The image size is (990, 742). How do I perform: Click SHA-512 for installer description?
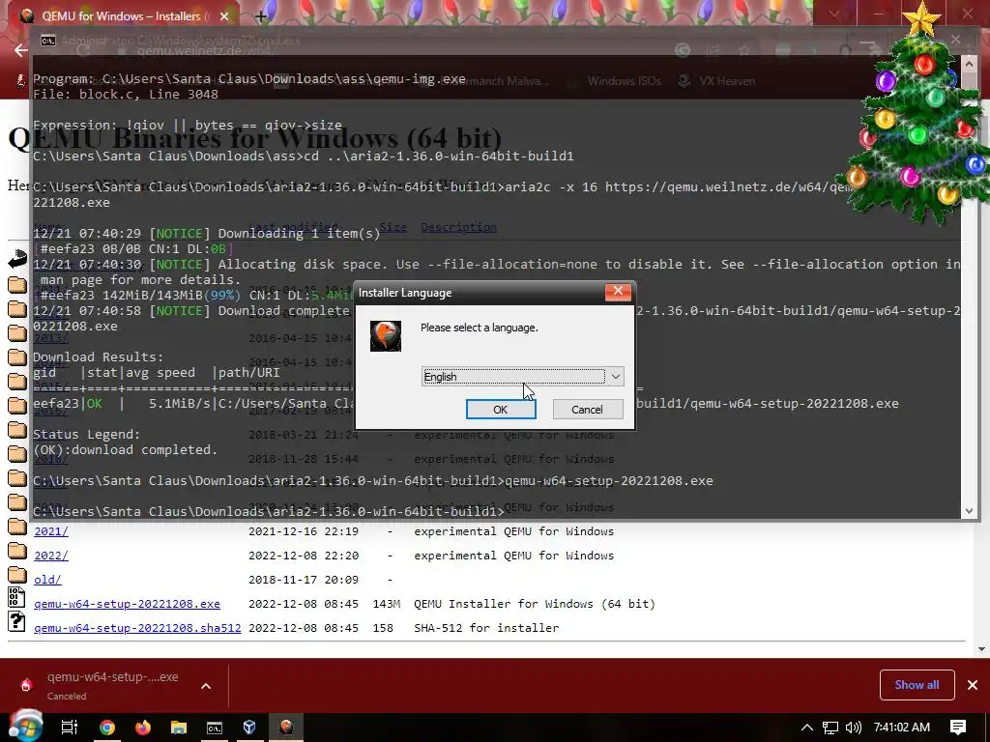(487, 628)
